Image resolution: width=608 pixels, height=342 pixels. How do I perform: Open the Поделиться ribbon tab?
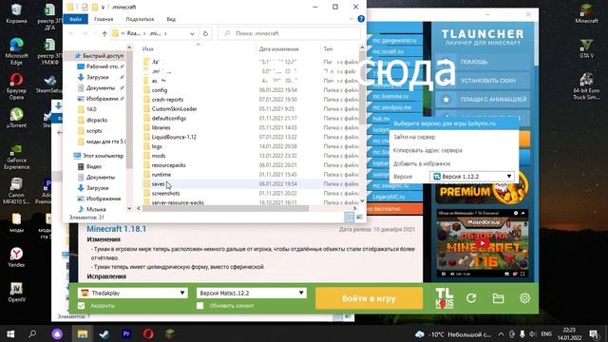[x=140, y=19]
